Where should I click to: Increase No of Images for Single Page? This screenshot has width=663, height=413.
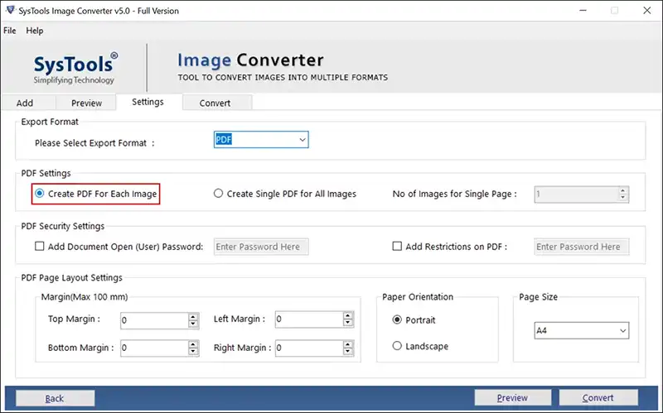623,190
